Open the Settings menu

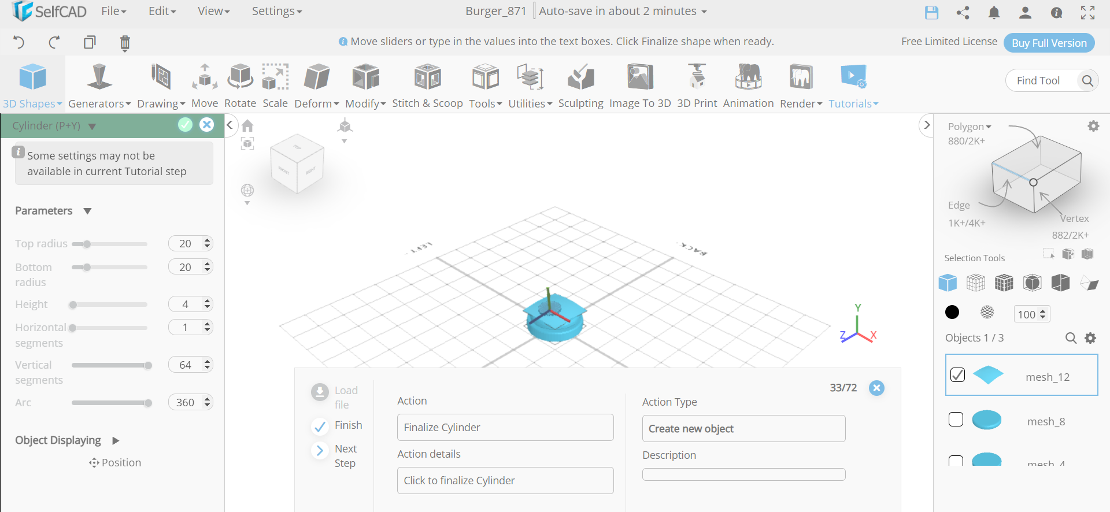click(276, 11)
